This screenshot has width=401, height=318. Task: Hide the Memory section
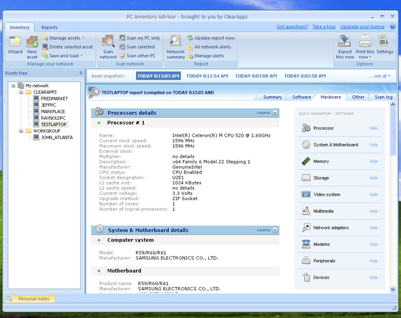pyautogui.click(x=373, y=161)
